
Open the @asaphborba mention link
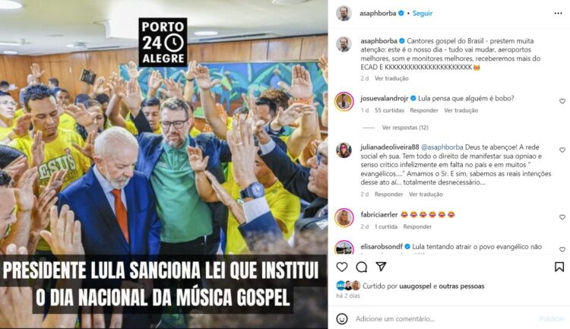[x=442, y=147]
